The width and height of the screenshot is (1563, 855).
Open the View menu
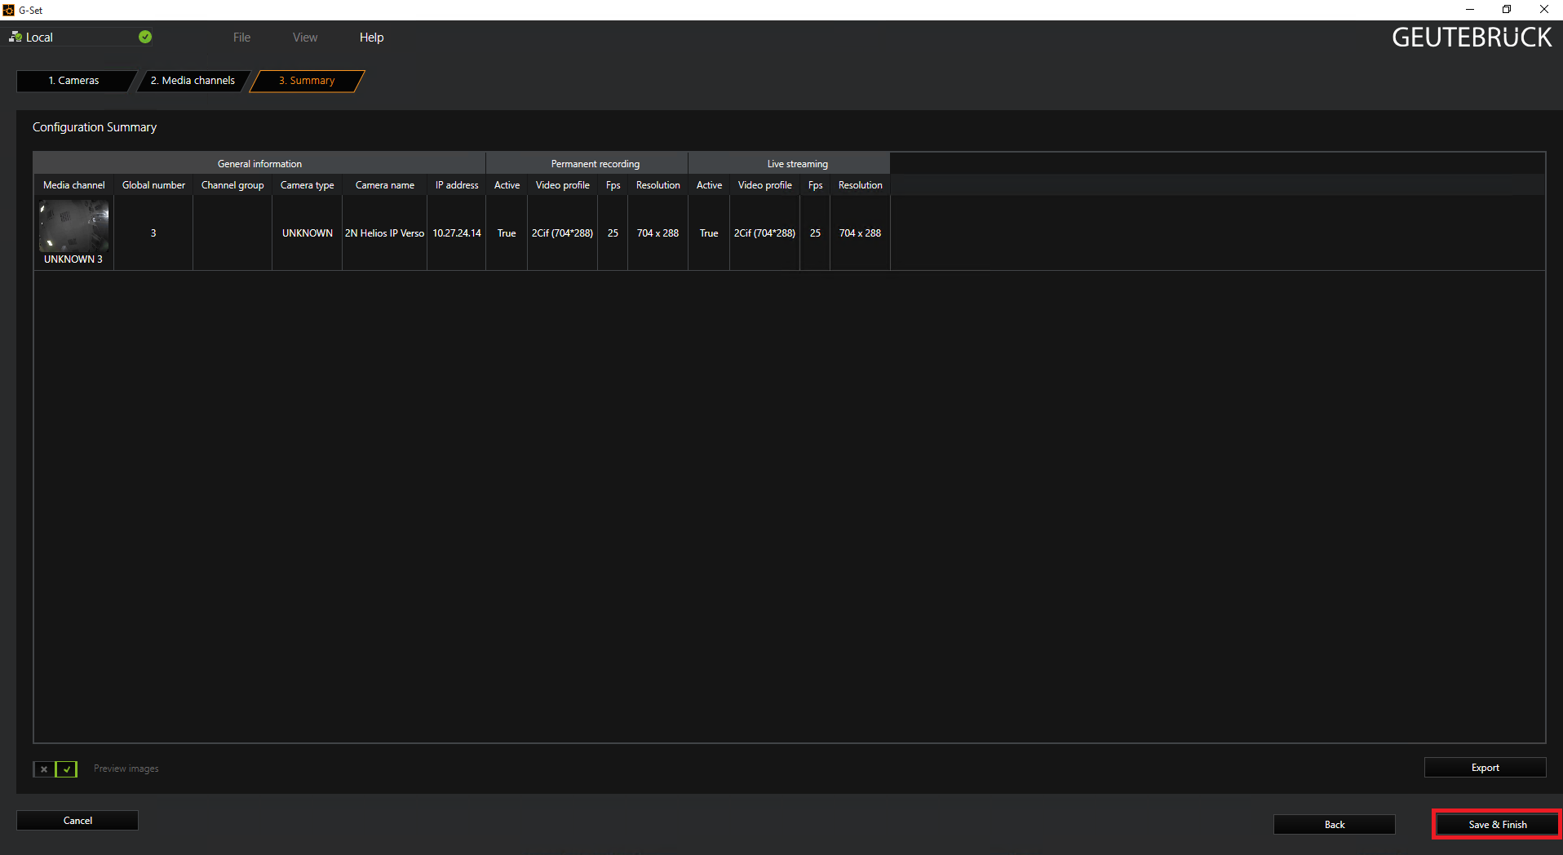tap(305, 38)
